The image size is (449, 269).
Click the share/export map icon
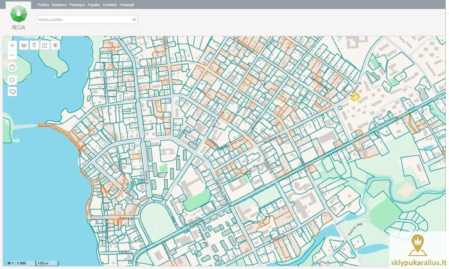tap(45, 45)
